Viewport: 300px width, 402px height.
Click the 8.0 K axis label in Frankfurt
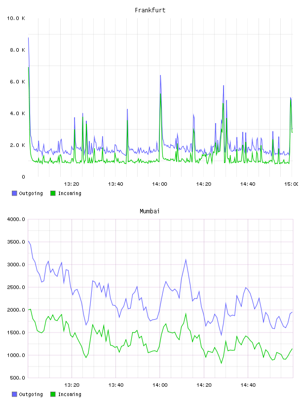point(17,50)
